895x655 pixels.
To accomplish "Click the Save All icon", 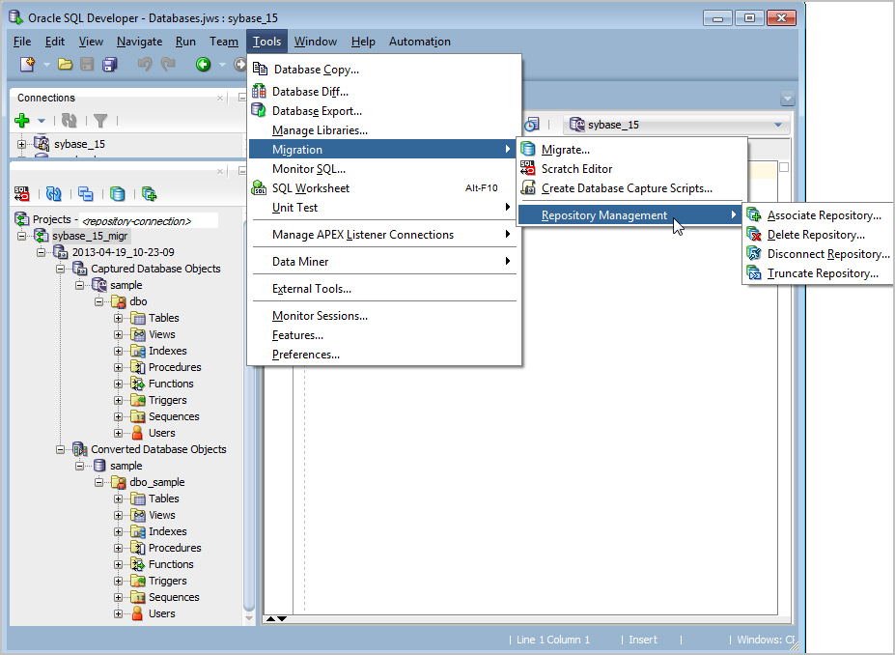I will [x=109, y=63].
